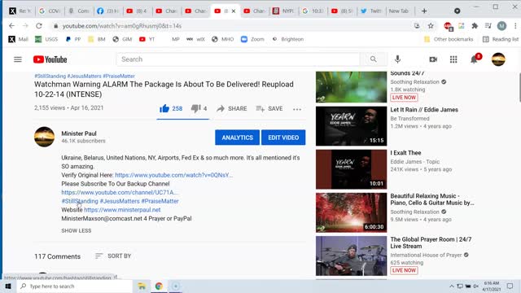The height and width of the screenshot is (293, 521).
Task: Click the page scrollbar
Action: (x=519, y=87)
